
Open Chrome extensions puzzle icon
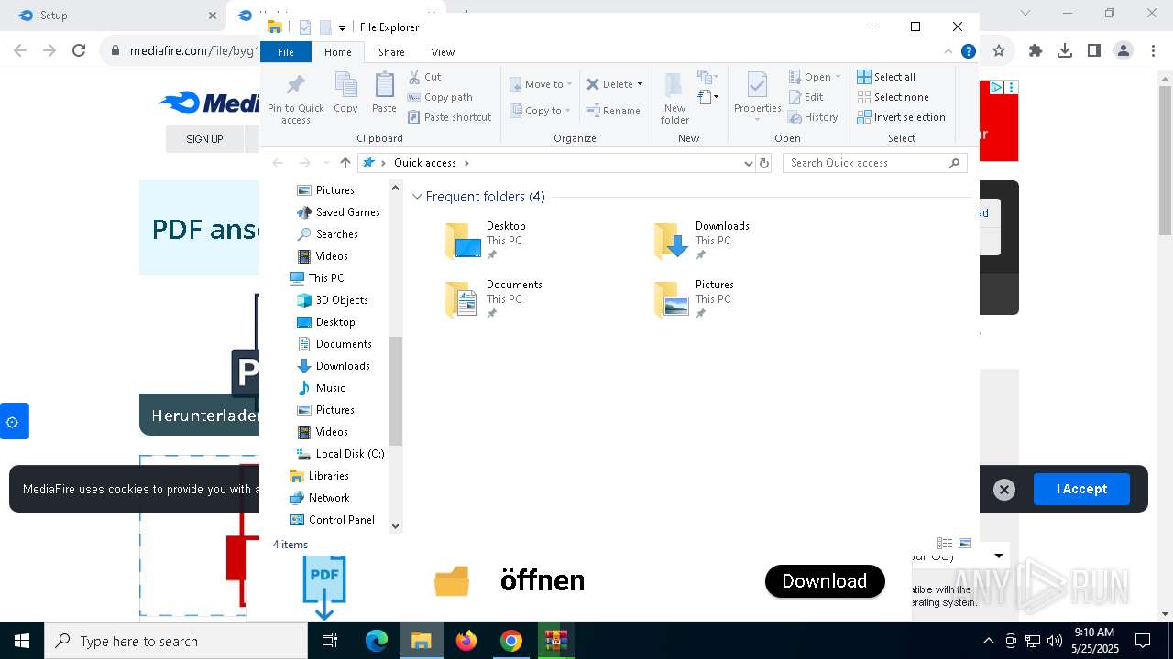[x=1036, y=51]
